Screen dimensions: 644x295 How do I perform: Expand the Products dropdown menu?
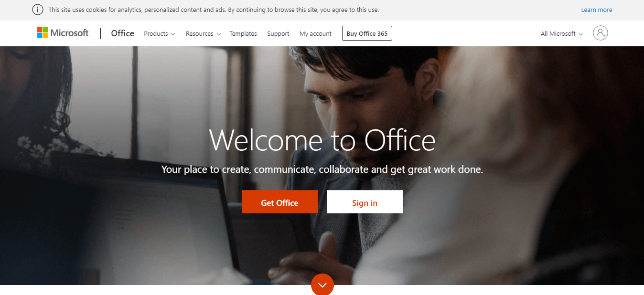pyautogui.click(x=160, y=34)
